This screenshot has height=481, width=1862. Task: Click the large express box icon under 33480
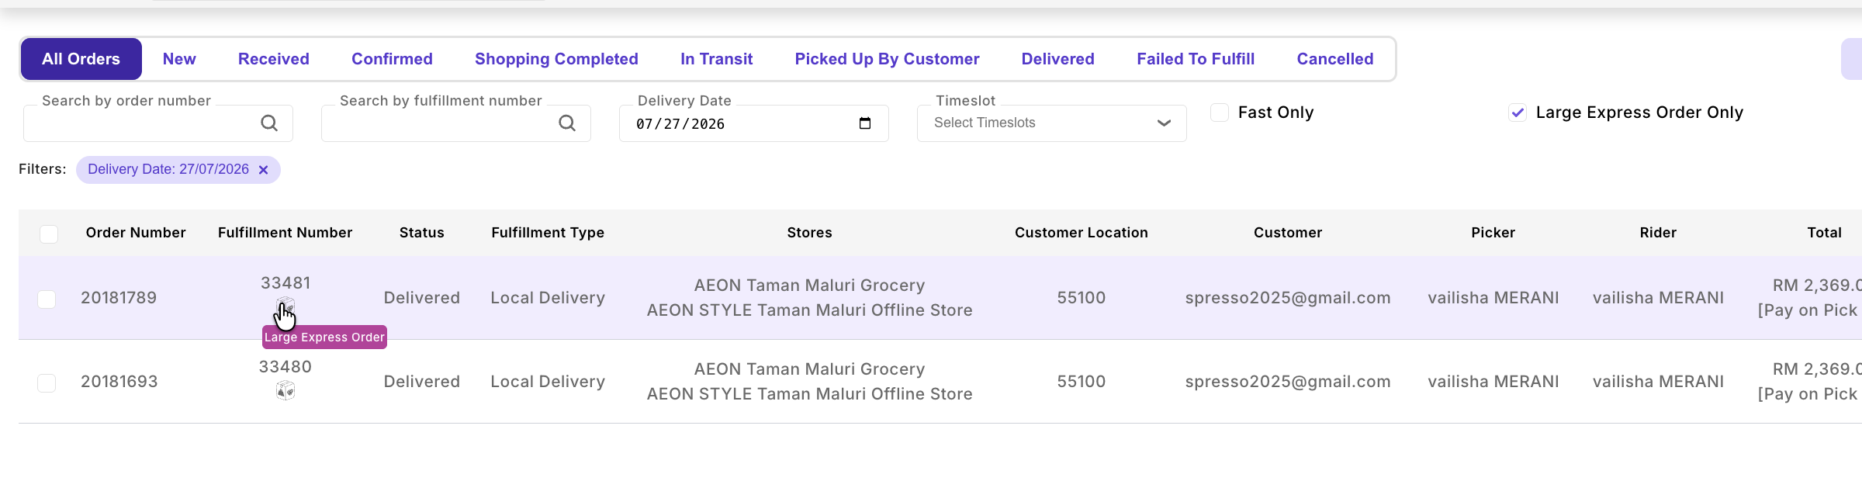(x=286, y=390)
